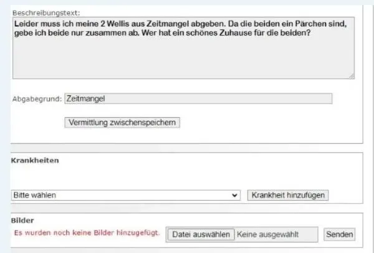Screen dimensions: 374x253
Task: Click Datei auswählen file button
Action: click(201, 234)
